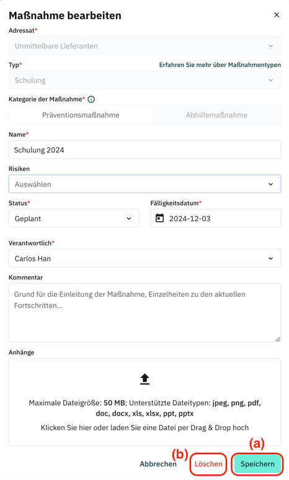Viewport: 289px width, 480px height.
Task: Click the Adressat dropdown arrow
Action: [270, 46]
